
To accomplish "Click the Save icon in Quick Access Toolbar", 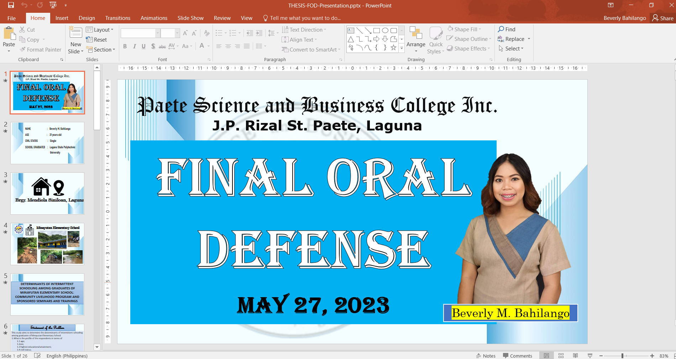I will (11, 5).
